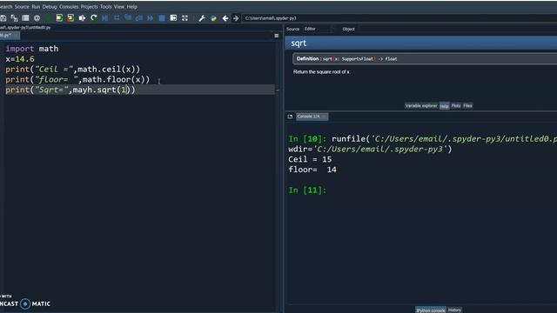The width and height of the screenshot is (557, 313).
Task: Toggle fullscreen mode icon
Action: tap(185, 18)
